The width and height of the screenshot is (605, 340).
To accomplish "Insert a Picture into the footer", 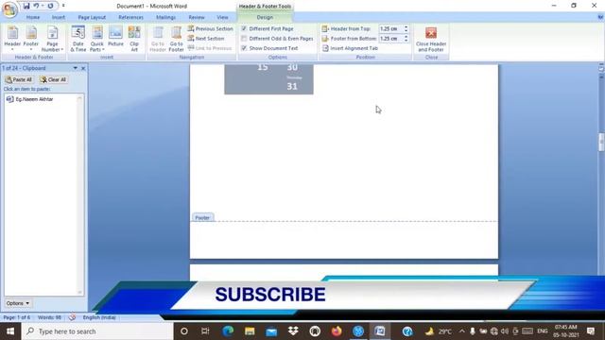I will pos(115,38).
